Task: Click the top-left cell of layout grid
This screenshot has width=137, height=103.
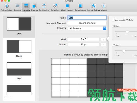Action: tap(56, 62)
